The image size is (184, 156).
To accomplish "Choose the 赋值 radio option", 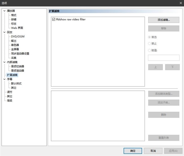I will click(150, 50).
